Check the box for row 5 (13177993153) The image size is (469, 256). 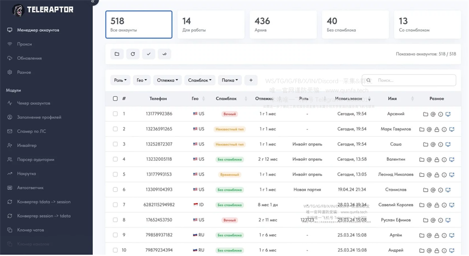[115, 174]
